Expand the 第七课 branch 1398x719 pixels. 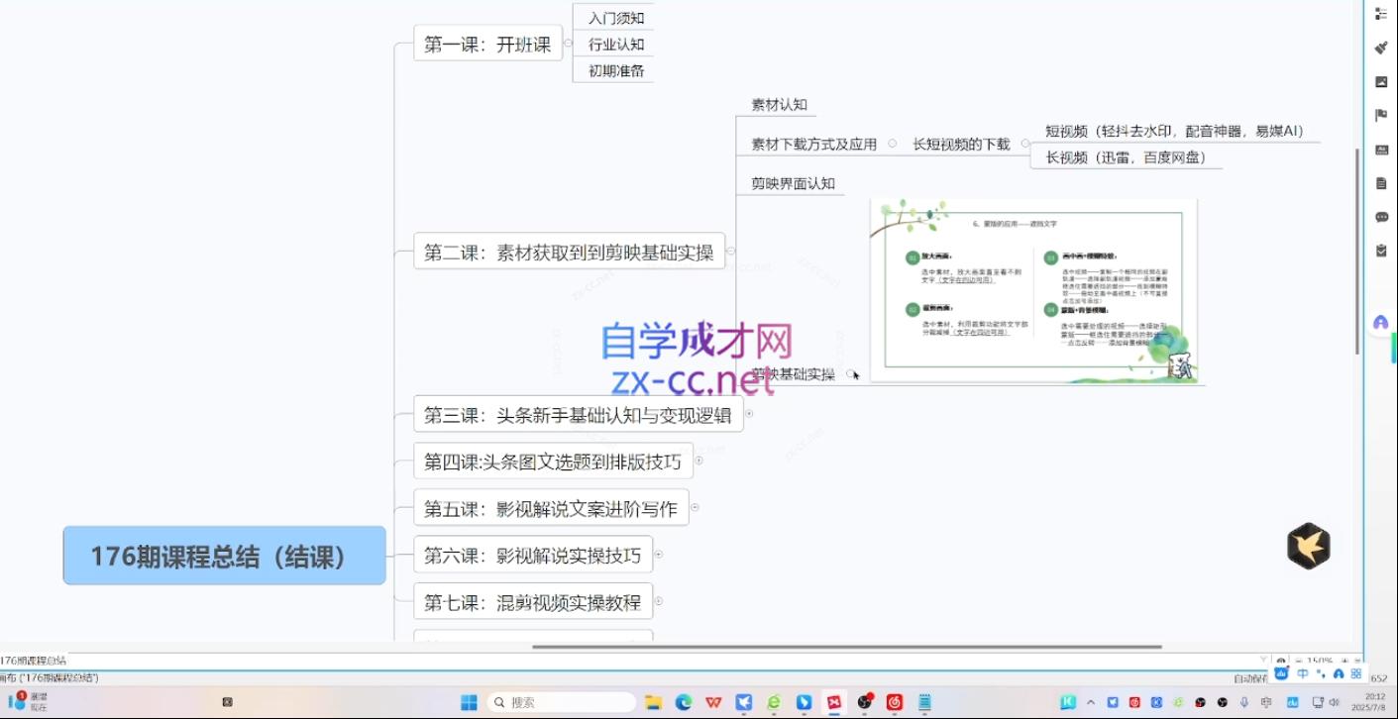point(658,601)
